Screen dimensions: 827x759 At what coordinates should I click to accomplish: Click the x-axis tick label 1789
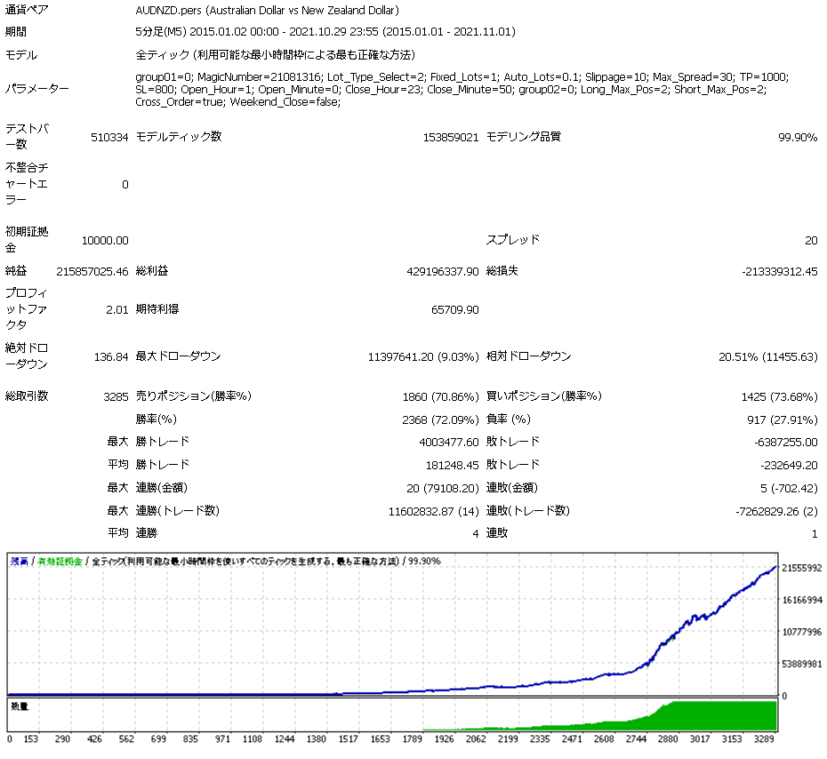pos(413,739)
